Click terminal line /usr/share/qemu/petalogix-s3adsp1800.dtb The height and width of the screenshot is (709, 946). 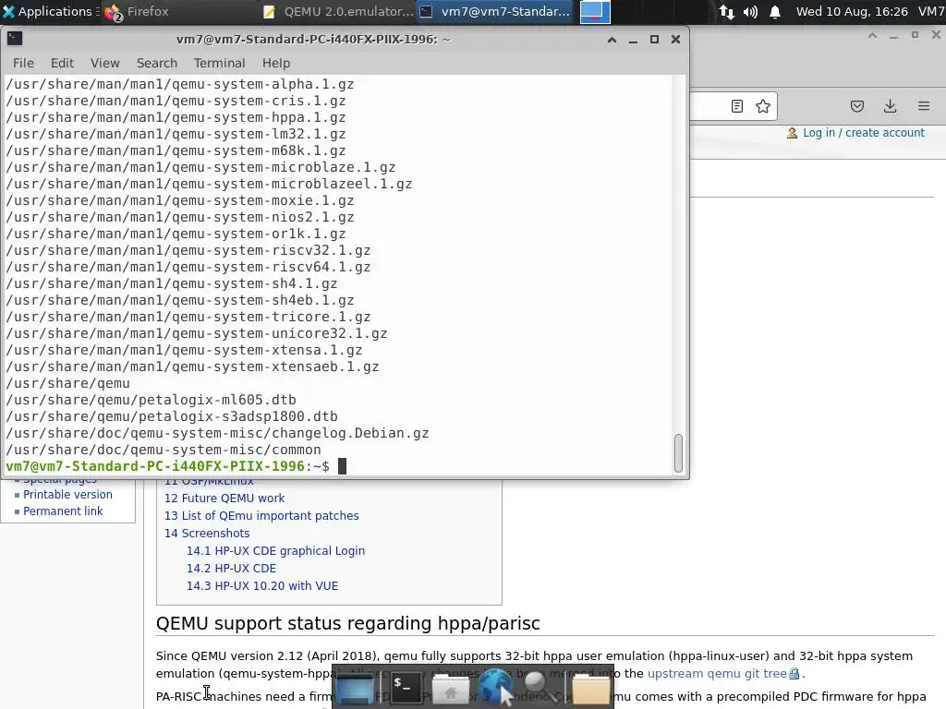[x=171, y=416]
